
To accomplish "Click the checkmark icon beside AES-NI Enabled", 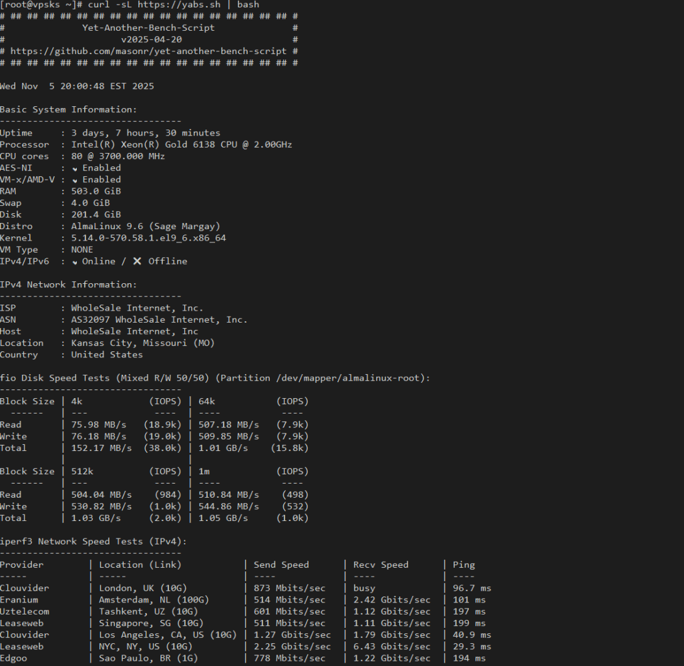I will (x=75, y=168).
